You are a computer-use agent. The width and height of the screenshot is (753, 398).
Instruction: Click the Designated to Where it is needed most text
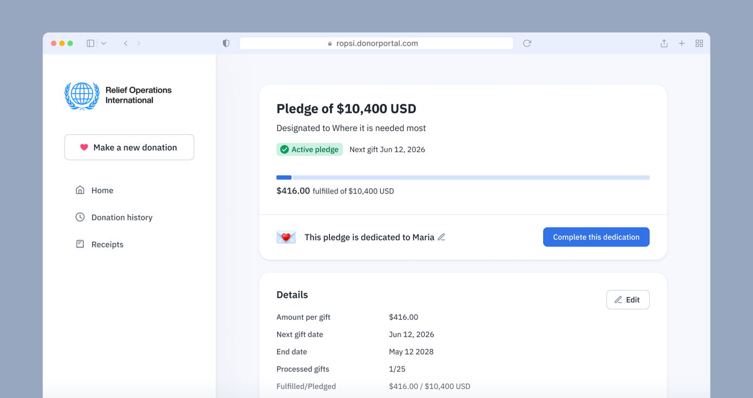[351, 128]
